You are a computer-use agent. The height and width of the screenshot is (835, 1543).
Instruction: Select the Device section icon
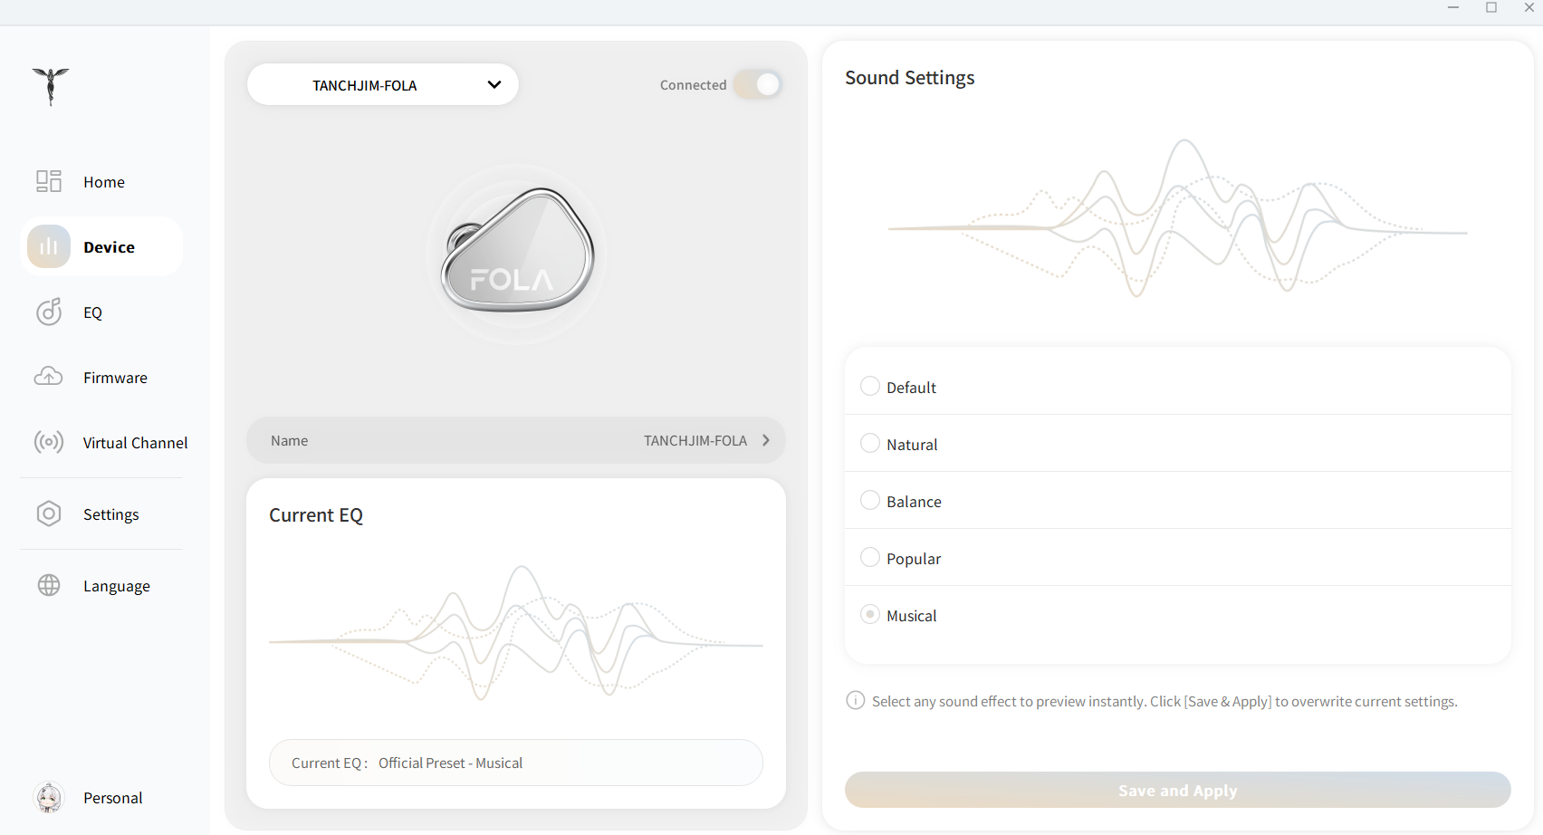pyautogui.click(x=48, y=246)
